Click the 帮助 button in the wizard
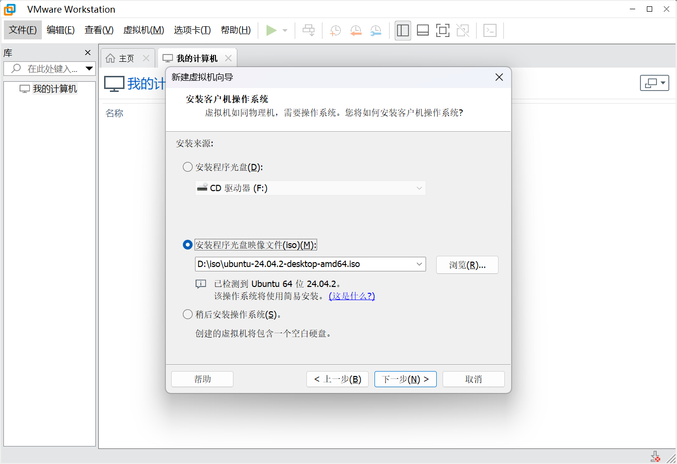The height and width of the screenshot is (464, 677). click(202, 379)
